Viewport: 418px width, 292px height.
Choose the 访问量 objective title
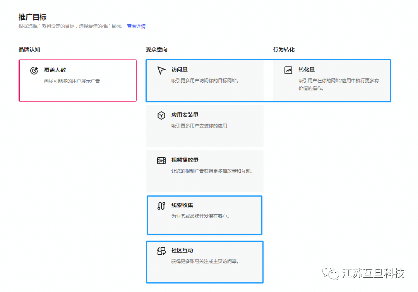click(x=180, y=70)
